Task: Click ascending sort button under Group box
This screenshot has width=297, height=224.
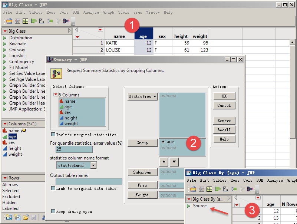Action: pyautogui.click(x=164, y=162)
